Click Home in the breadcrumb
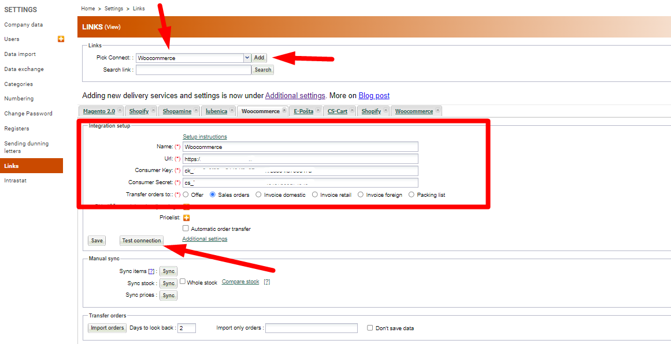 [88, 9]
